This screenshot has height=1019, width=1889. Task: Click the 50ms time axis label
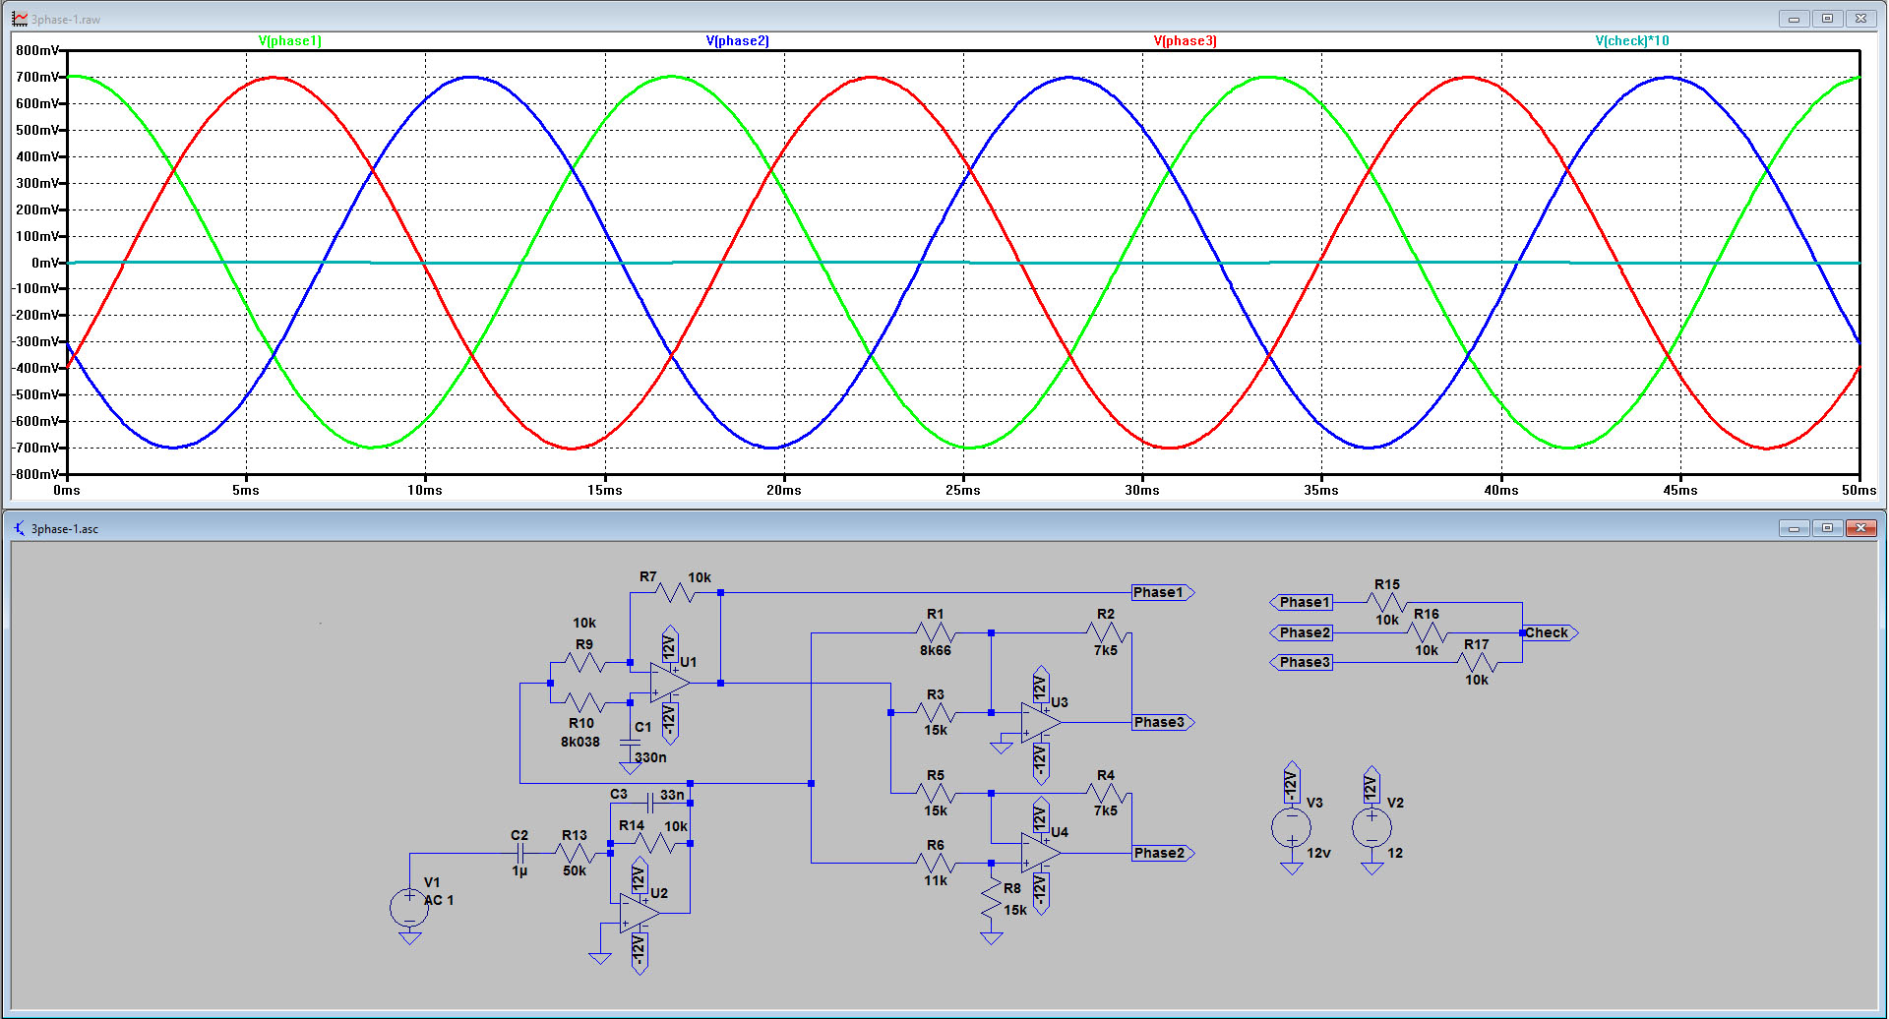click(x=1859, y=490)
